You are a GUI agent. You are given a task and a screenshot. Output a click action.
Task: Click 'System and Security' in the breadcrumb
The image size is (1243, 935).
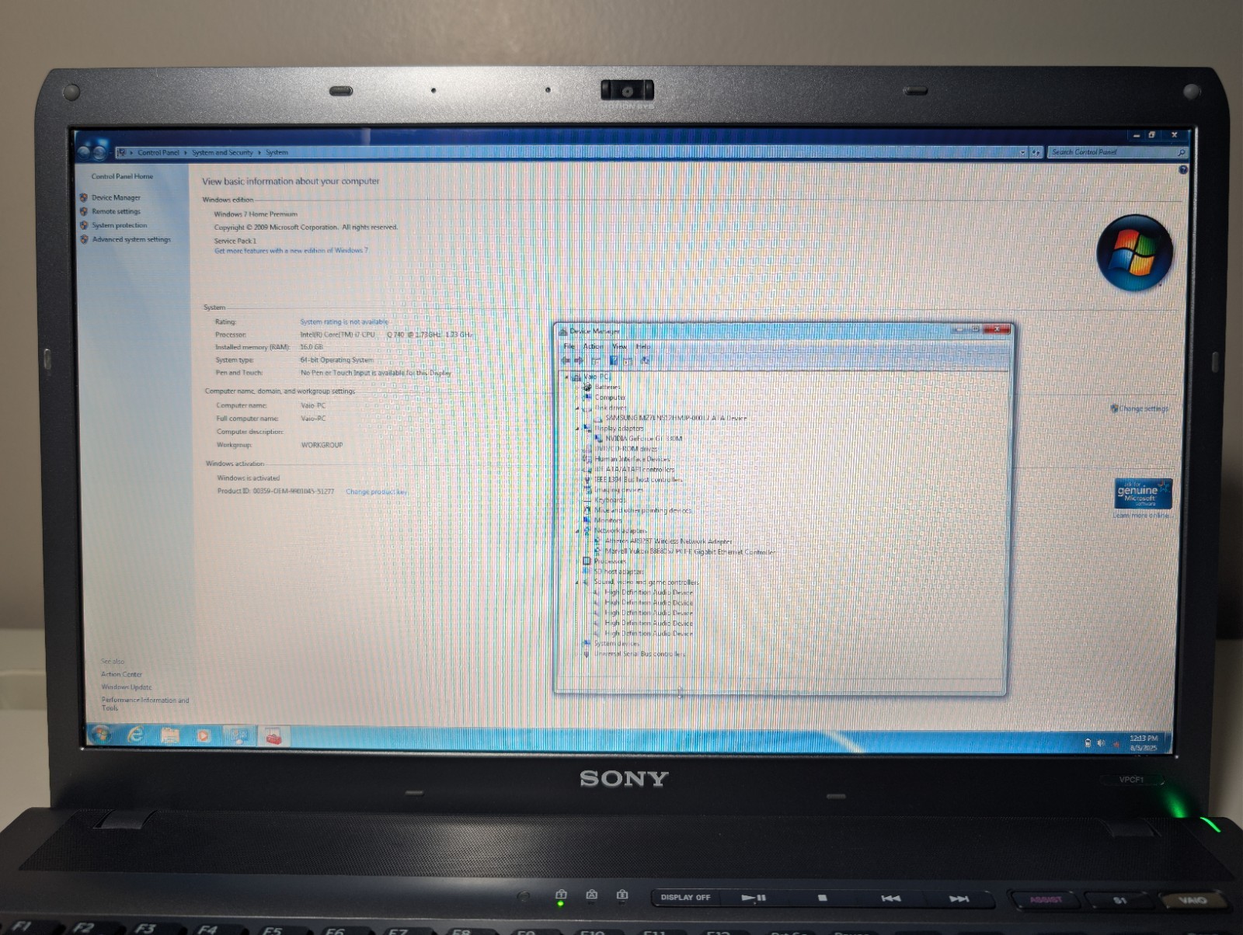222,153
